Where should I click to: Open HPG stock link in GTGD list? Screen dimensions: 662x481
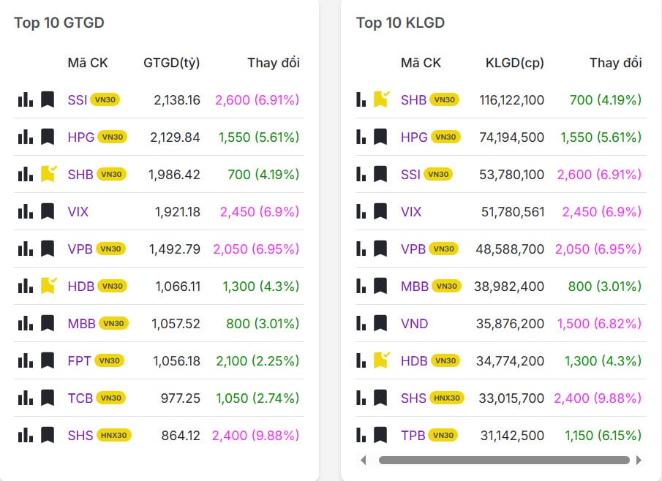(80, 137)
